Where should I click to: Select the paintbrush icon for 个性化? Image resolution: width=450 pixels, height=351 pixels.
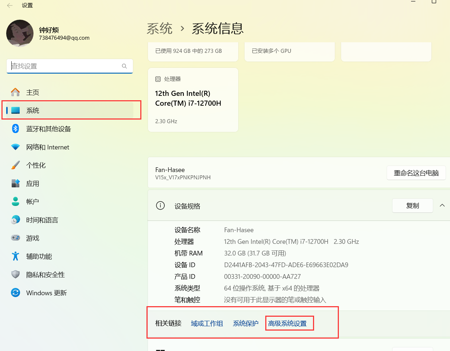coord(15,165)
